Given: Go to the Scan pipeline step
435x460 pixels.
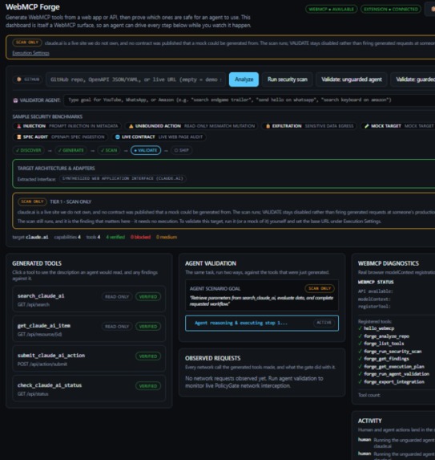Looking at the screenshot, I should tap(109, 150).
